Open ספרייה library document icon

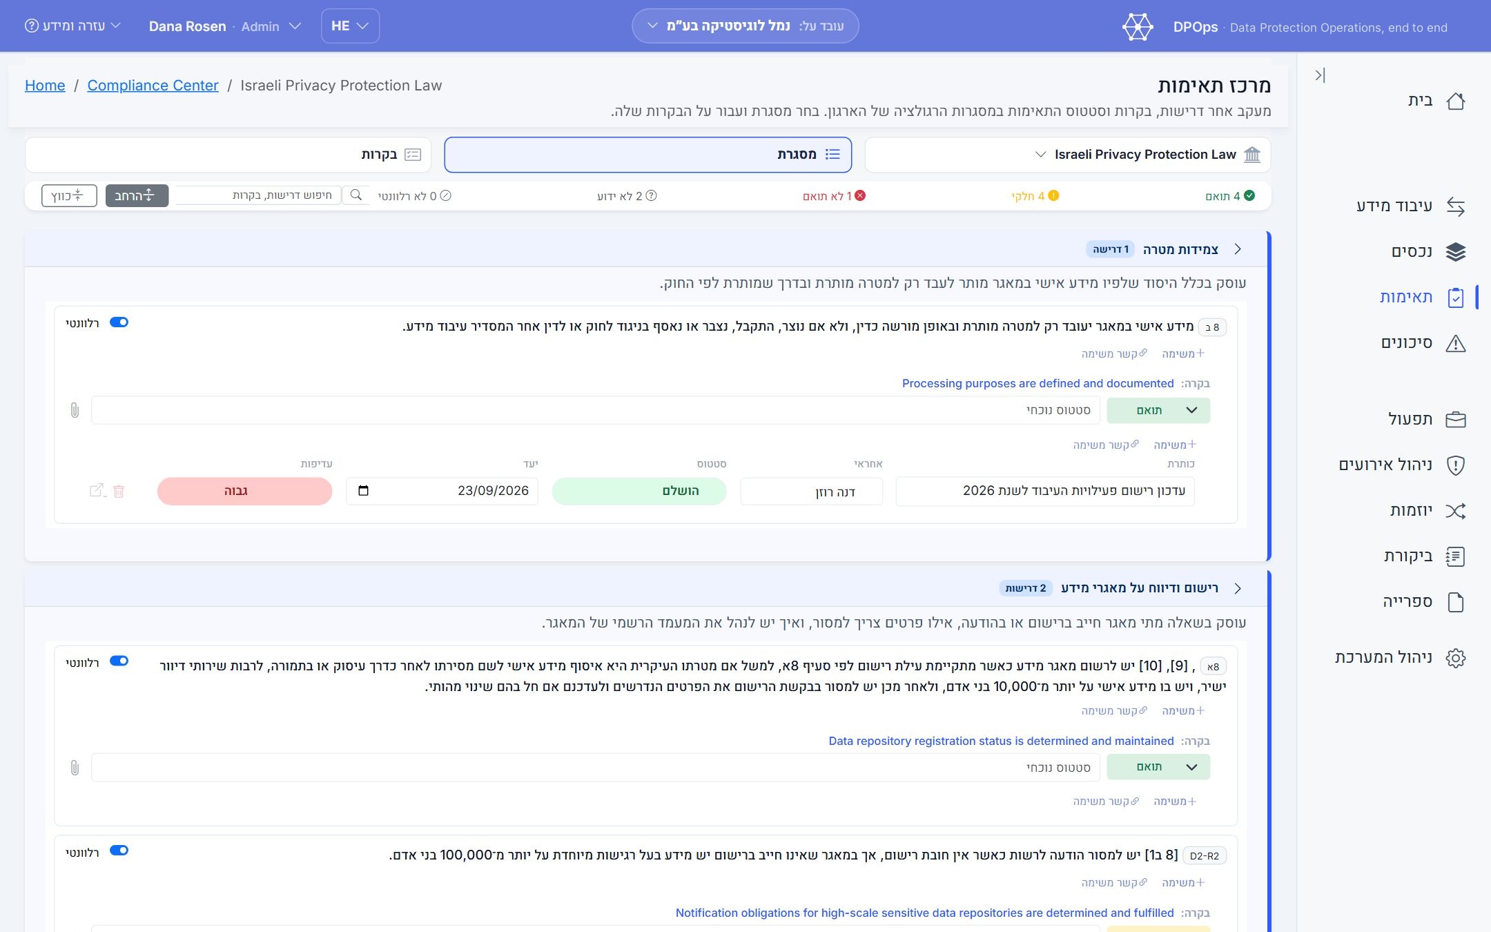pos(1455,602)
